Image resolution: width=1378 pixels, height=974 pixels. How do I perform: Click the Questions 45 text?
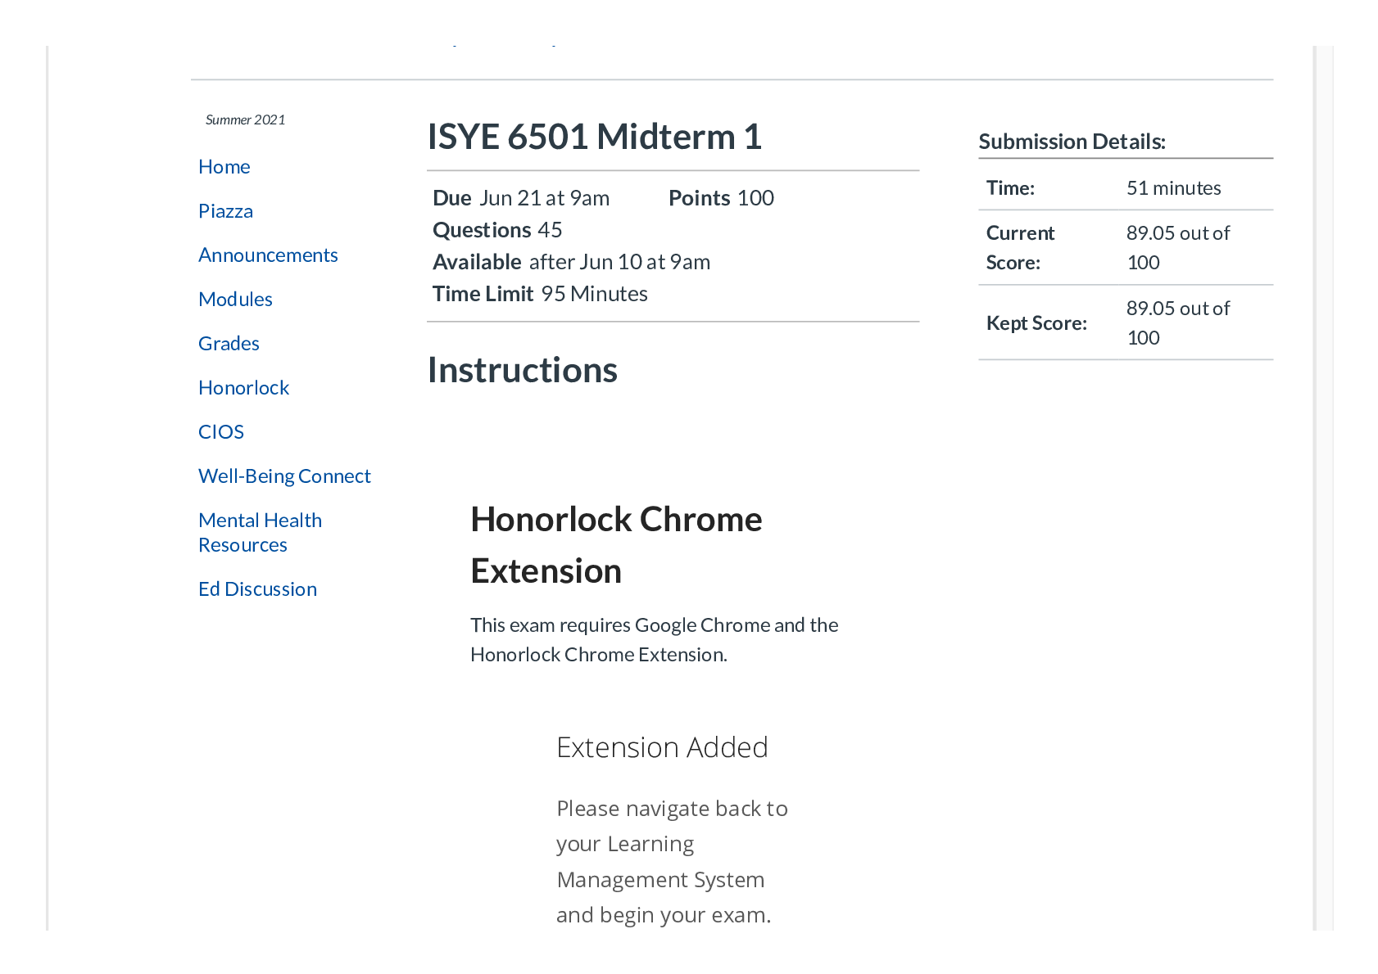click(497, 230)
